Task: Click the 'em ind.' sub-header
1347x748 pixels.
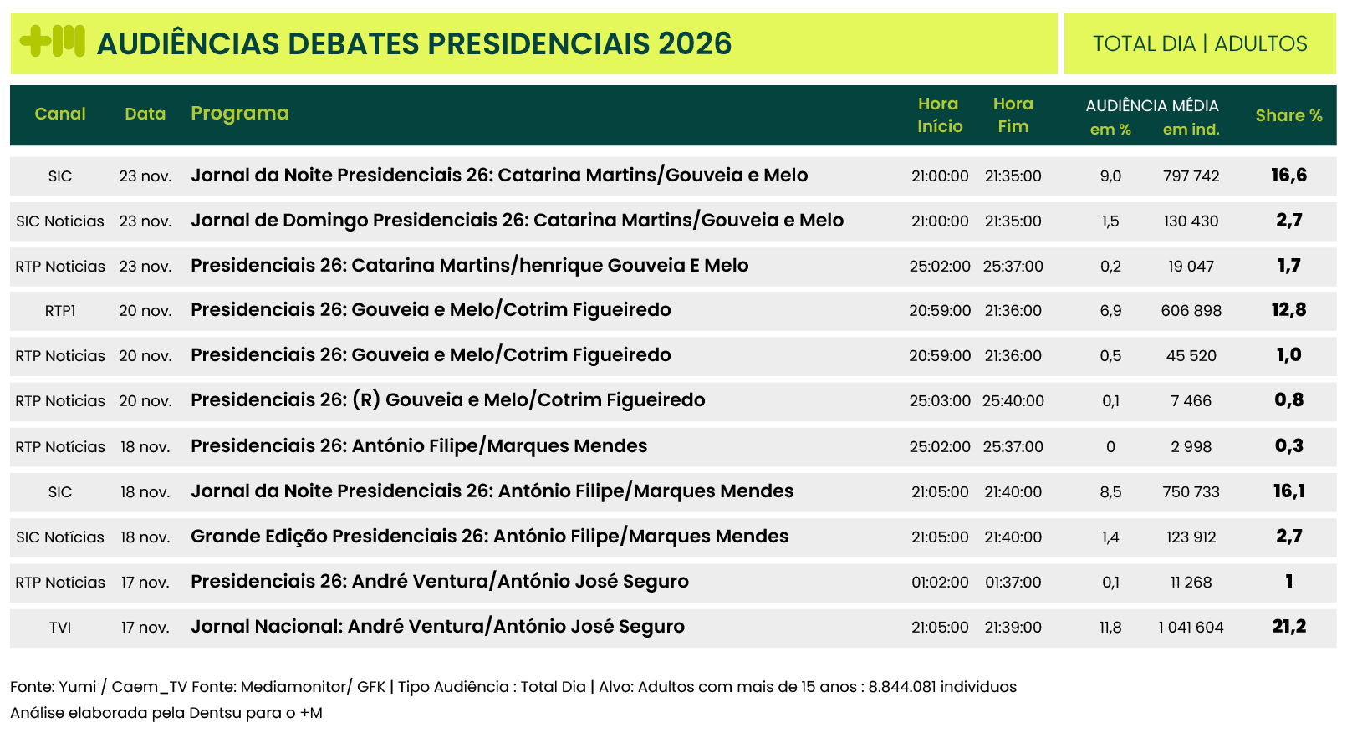Action: click(1191, 130)
